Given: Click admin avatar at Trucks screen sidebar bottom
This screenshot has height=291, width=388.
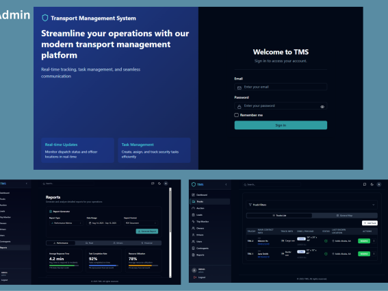Looking at the screenshot, I should pos(194,270).
